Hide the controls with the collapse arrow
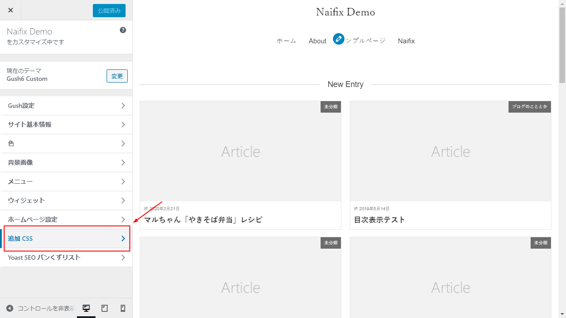Viewport: 566px width, 318px height. (10, 308)
